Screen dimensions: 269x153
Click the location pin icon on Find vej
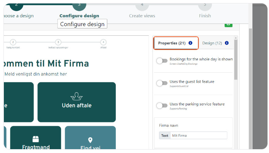(90, 140)
